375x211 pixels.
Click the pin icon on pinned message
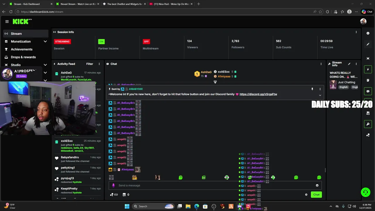(312, 89)
